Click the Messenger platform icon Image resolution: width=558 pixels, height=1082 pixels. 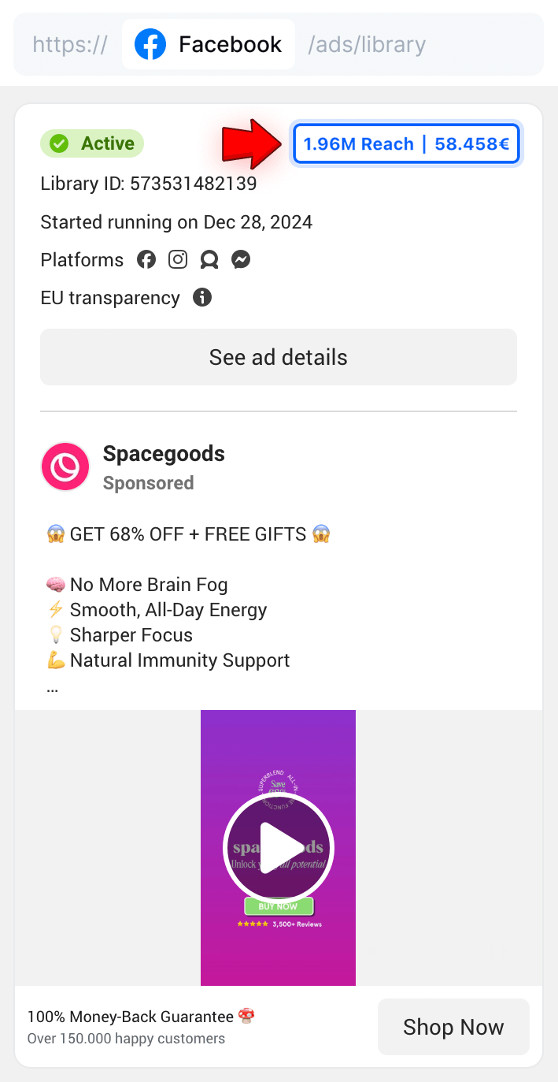(x=241, y=260)
